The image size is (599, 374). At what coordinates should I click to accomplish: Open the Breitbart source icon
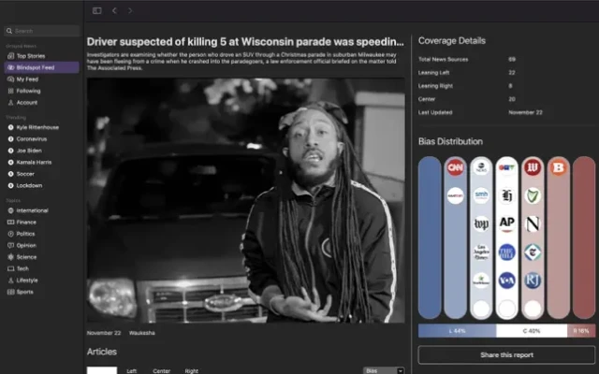pyautogui.click(x=559, y=169)
